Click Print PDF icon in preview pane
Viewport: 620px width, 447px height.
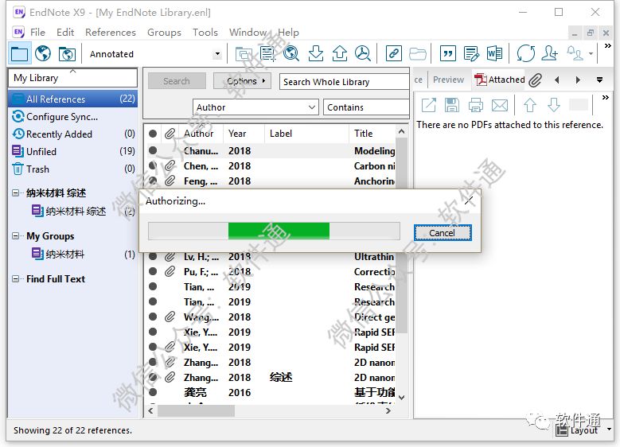476,105
